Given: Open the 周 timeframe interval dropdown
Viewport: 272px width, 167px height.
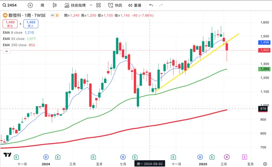Looking at the screenshot, I should click(42, 6).
